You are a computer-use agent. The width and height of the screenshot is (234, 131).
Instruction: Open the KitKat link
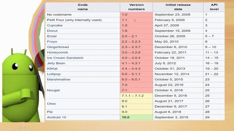52,69
